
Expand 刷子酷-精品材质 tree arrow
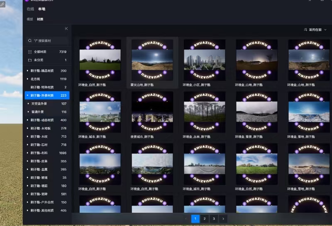[x=27, y=70]
